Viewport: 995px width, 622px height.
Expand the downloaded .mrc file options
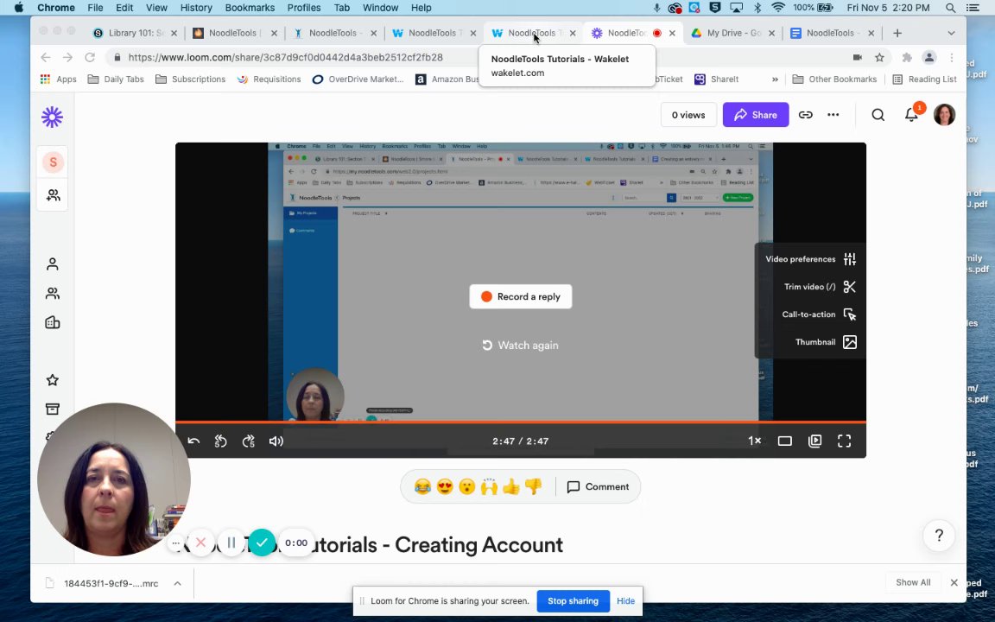(178, 583)
